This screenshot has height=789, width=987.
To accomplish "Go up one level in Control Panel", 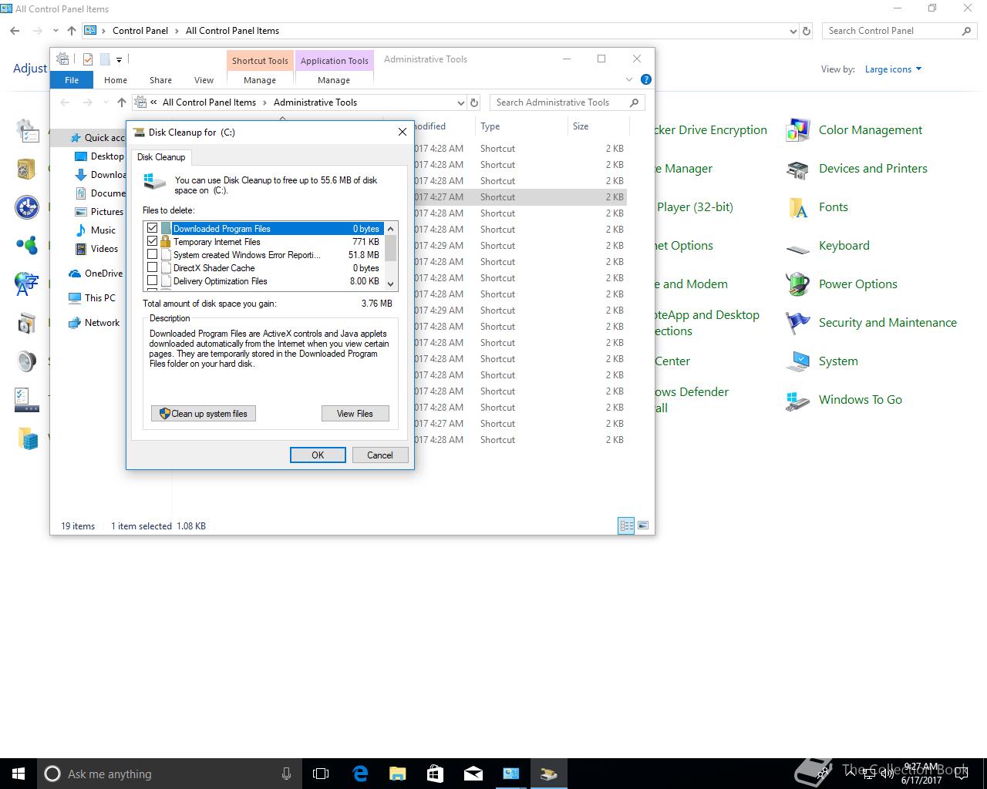I will click(72, 31).
